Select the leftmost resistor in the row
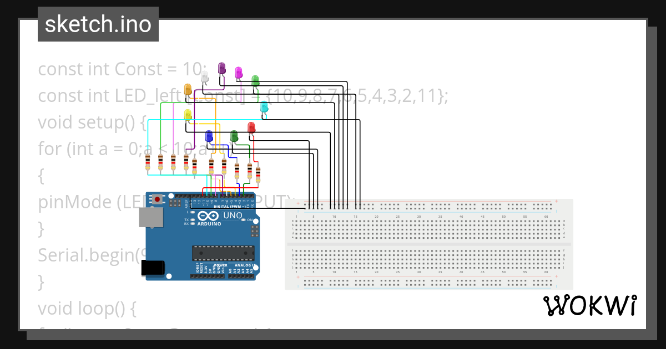The width and height of the screenshot is (666, 349). coord(148,163)
